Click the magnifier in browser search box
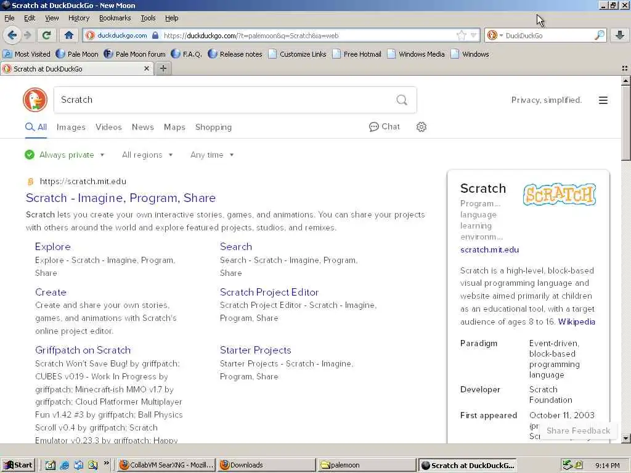Viewport: 631px width, 473px height. click(x=600, y=35)
